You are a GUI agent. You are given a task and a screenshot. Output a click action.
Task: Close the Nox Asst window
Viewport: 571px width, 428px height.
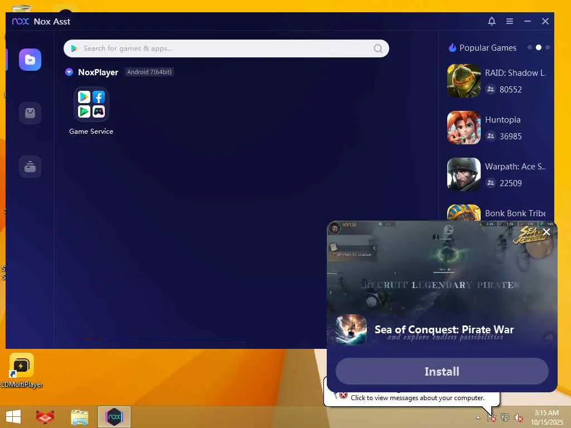click(545, 21)
